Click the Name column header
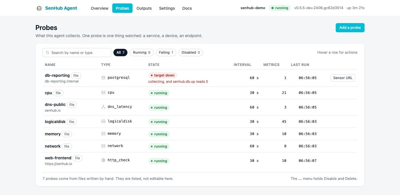400x195 pixels. (x=50, y=65)
